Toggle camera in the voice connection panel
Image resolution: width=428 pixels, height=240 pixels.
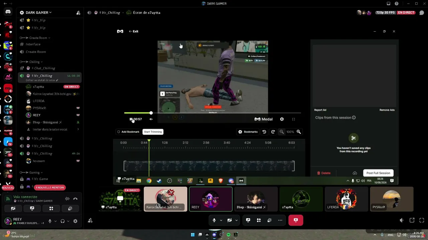coord(13,208)
